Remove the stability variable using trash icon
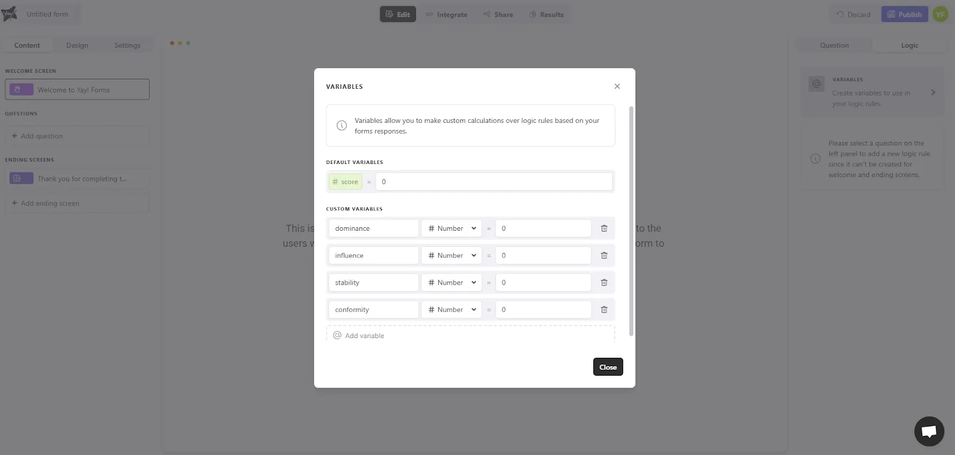 point(604,283)
